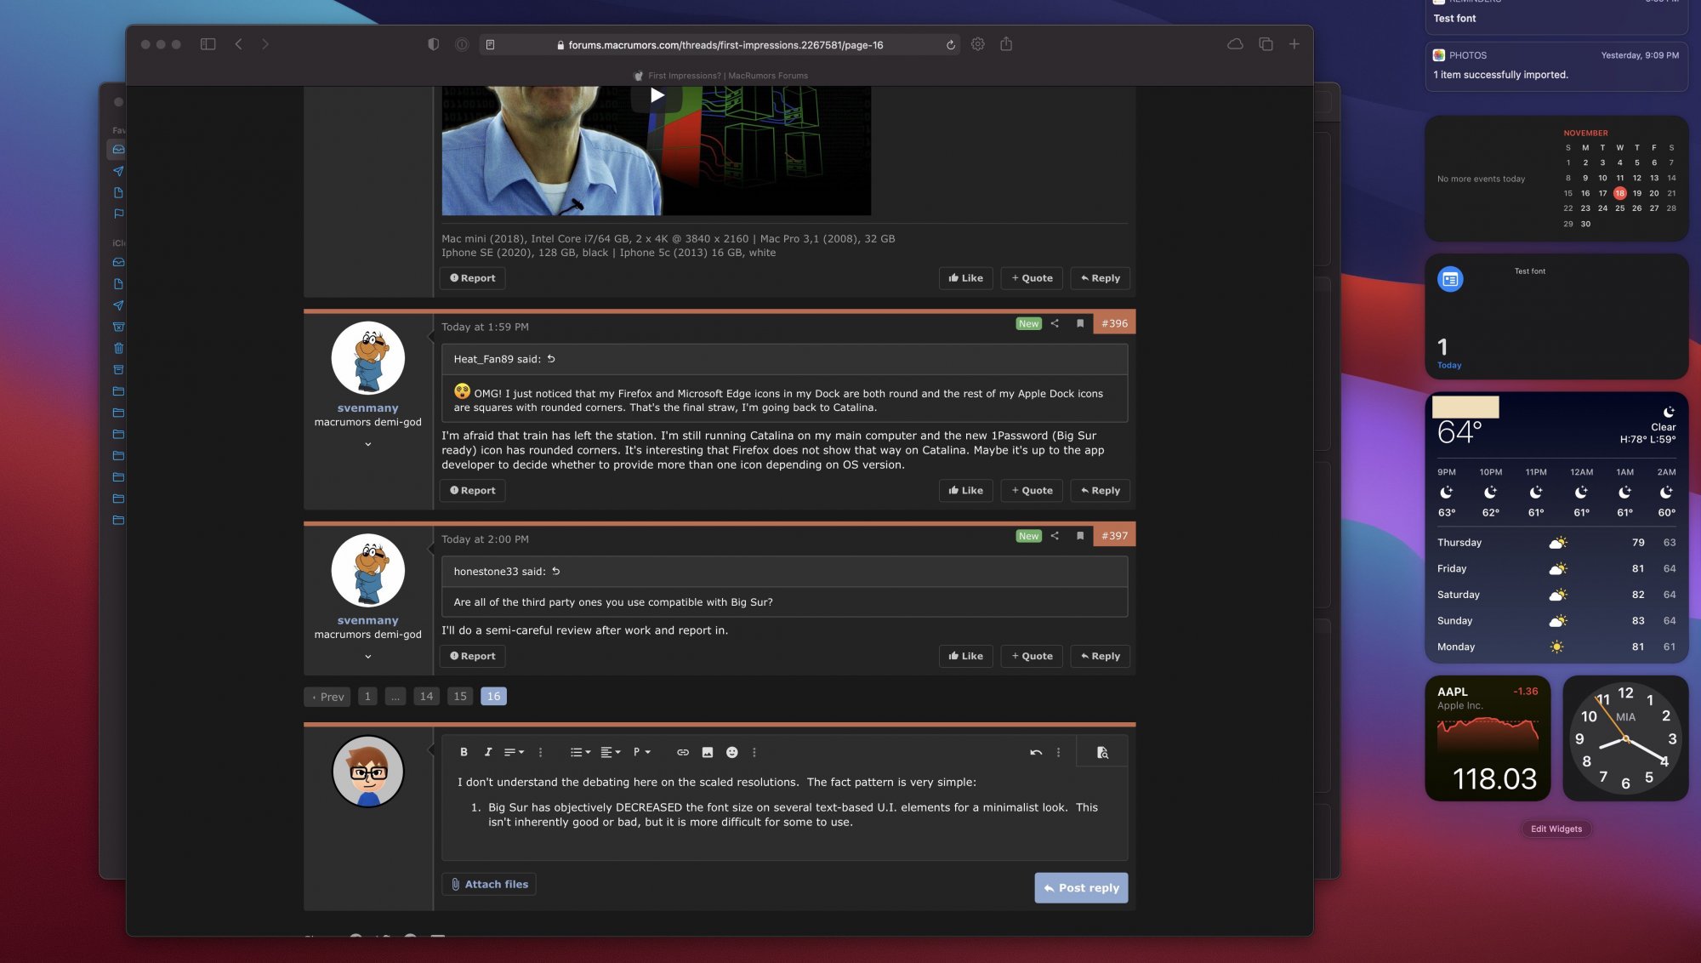
Task: Open the smilies emoji picker
Action: pos(732,752)
